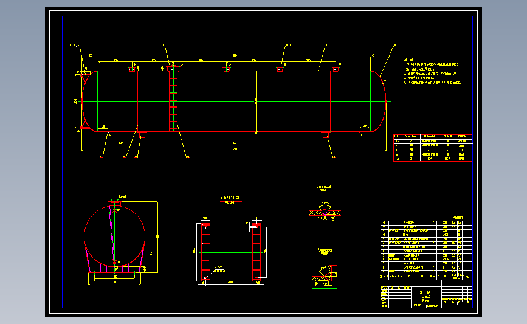This screenshot has height=324, width=527.
Task: Select the left elliptical head of the tank
Action: click(x=90, y=101)
